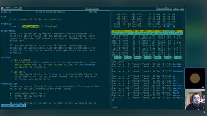This screenshot has height=116, width=207.
Task: Select workspace tag 9 in the bar
Action: tap(21, 8)
